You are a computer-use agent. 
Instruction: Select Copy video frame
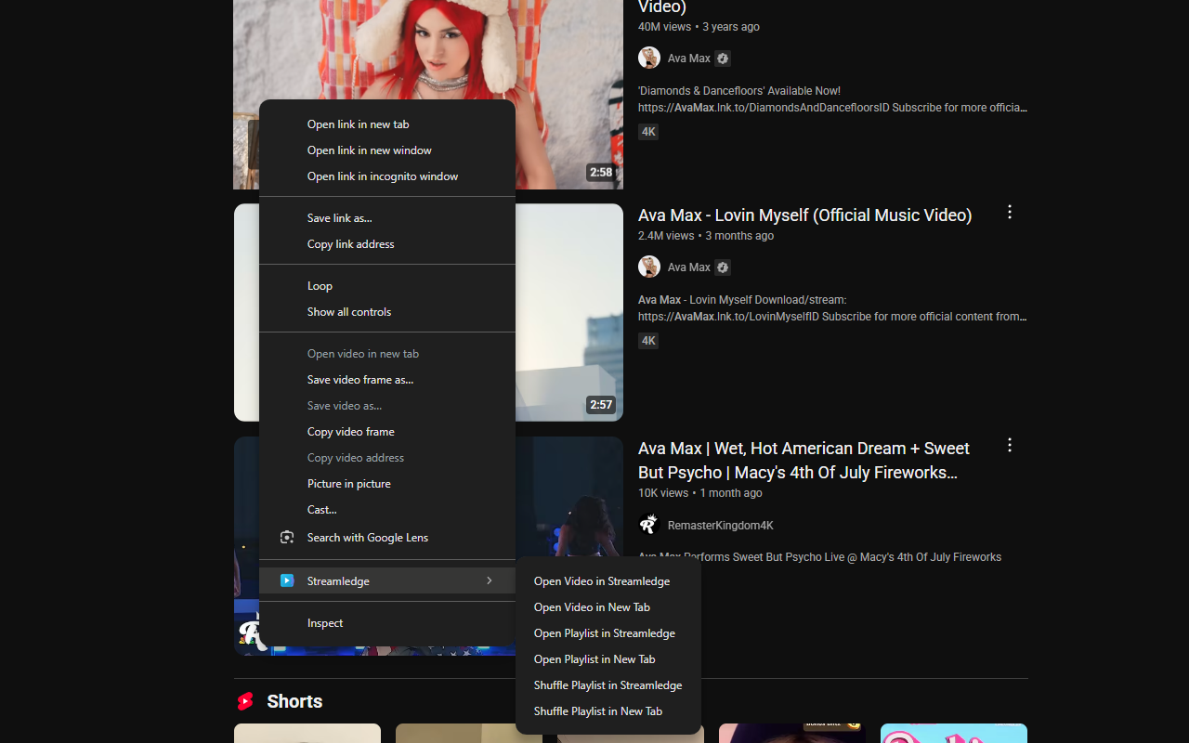pyautogui.click(x=387, y=432)
